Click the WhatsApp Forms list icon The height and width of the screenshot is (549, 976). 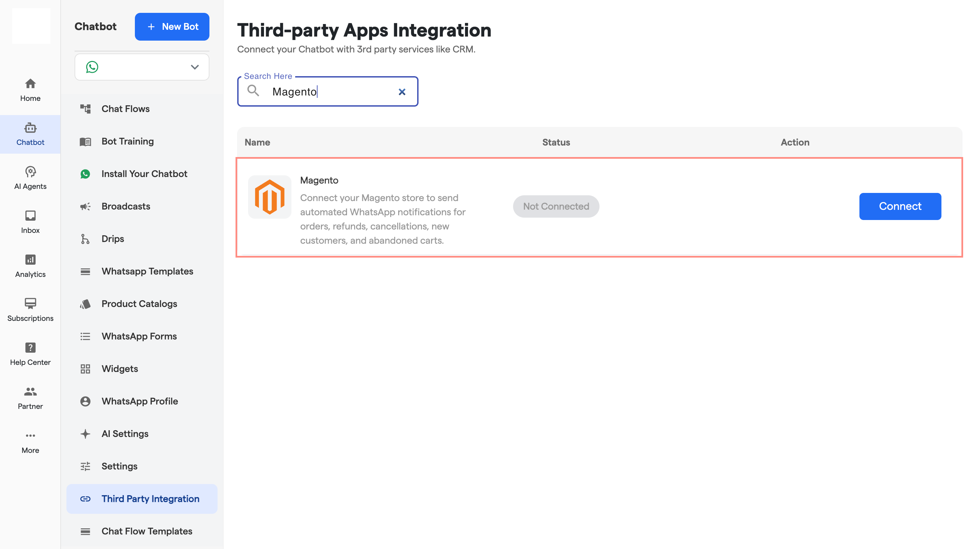click(85, 336)
